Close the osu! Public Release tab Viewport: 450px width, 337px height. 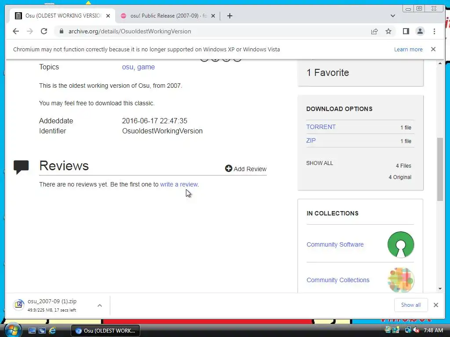(213, 16)
